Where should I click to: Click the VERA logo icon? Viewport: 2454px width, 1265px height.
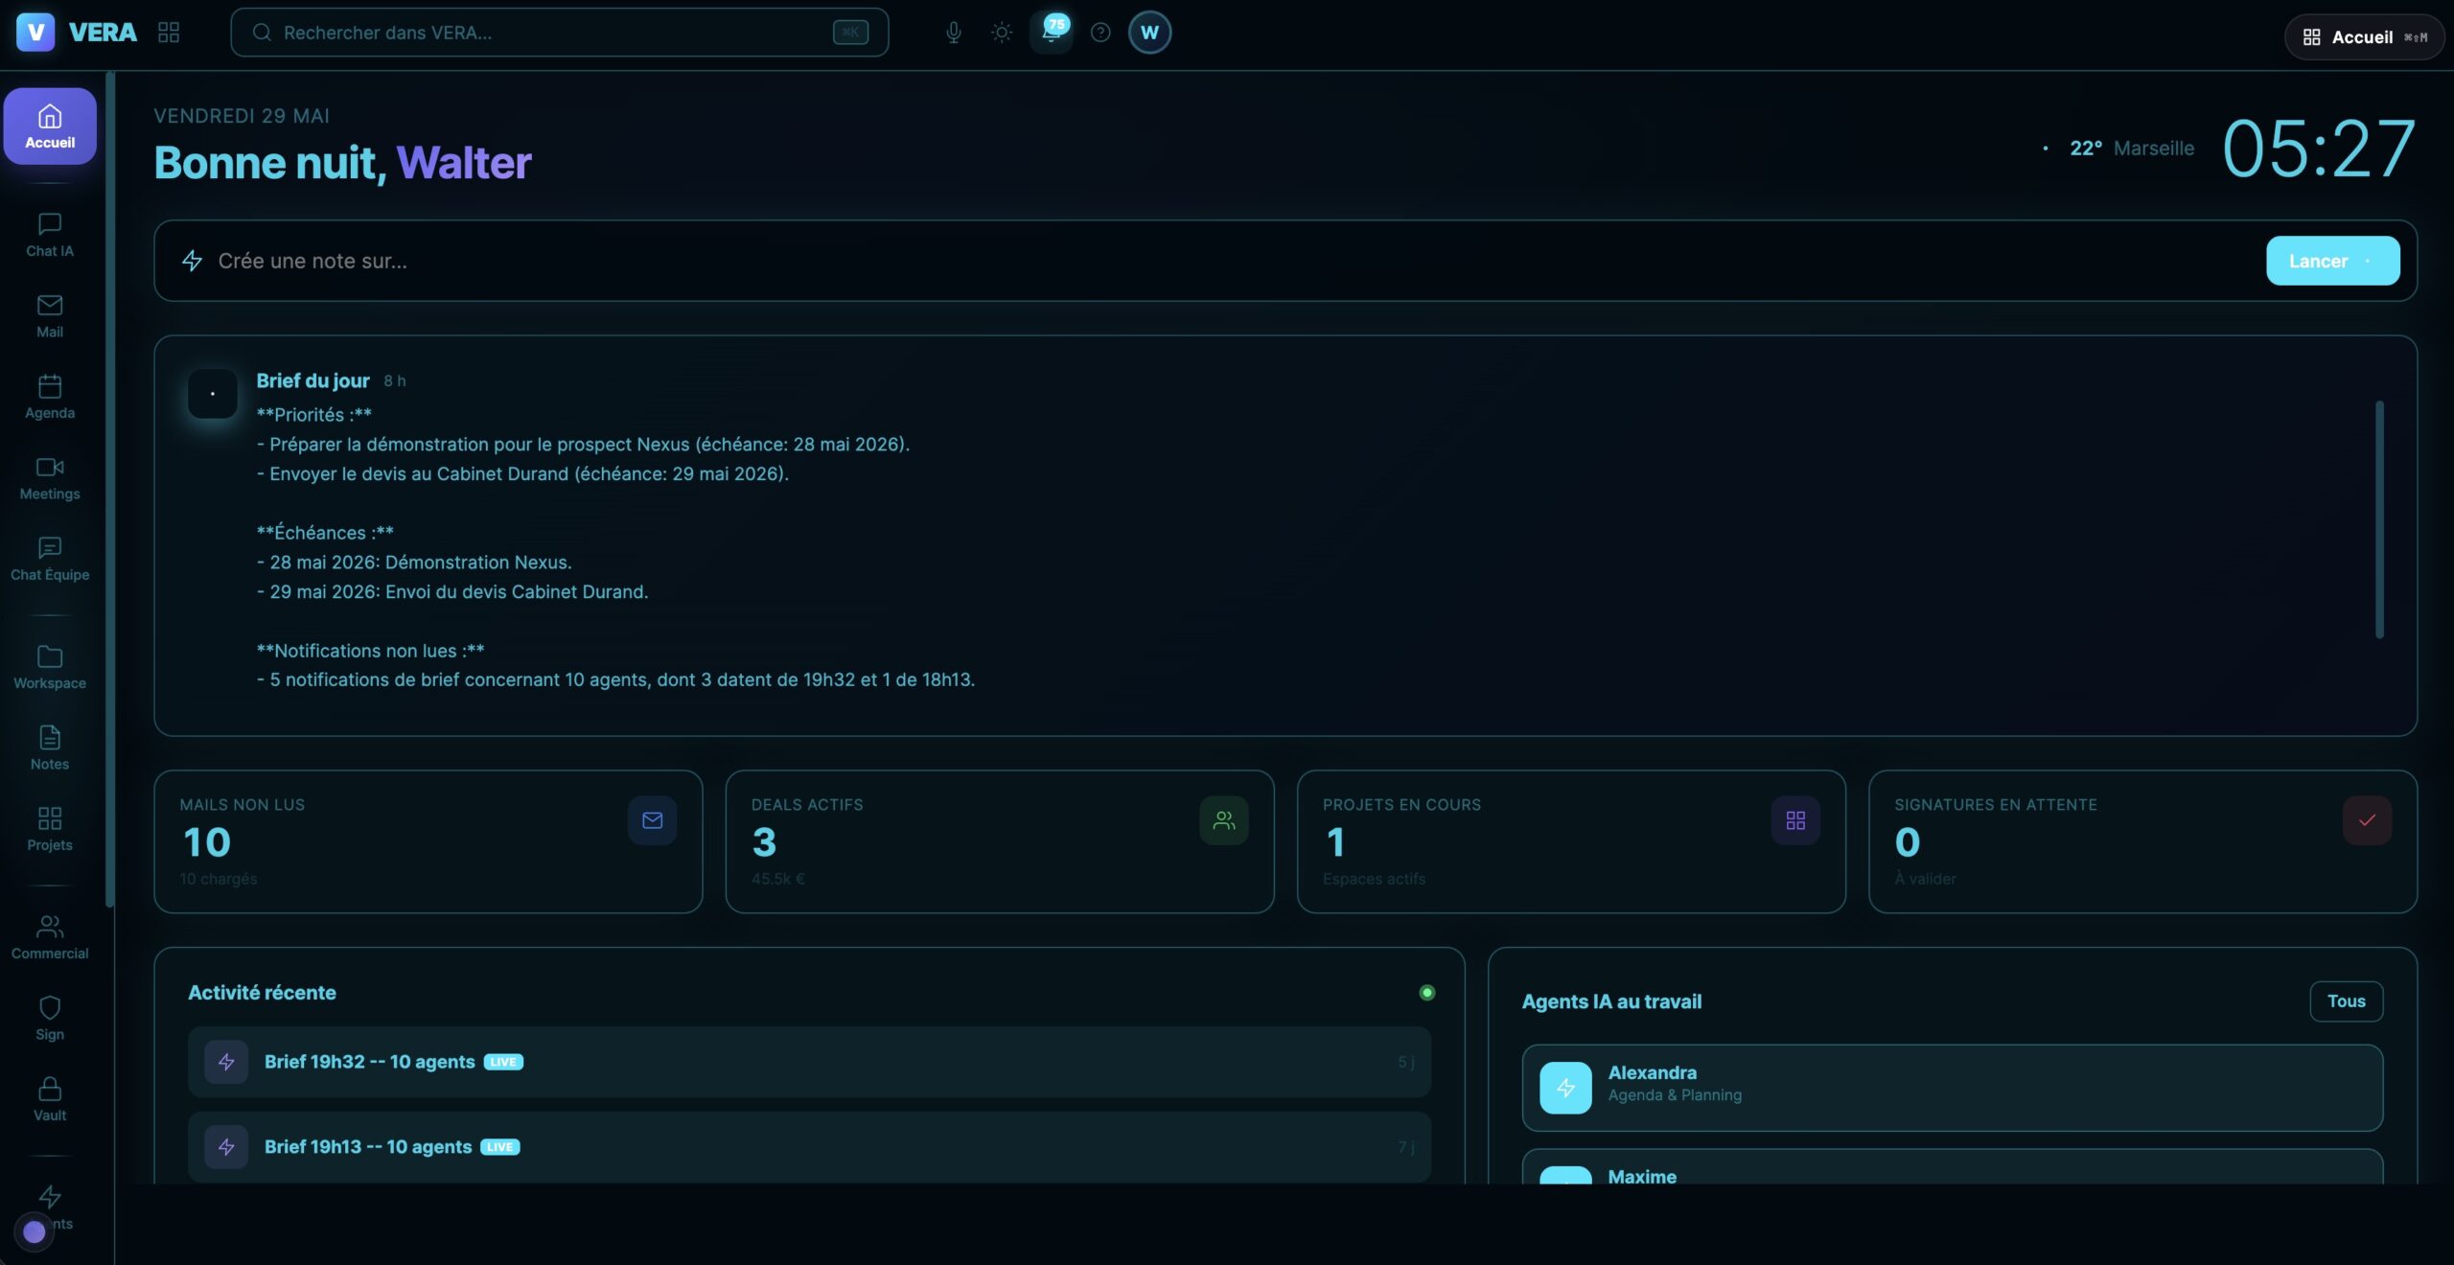coord(35,33)
